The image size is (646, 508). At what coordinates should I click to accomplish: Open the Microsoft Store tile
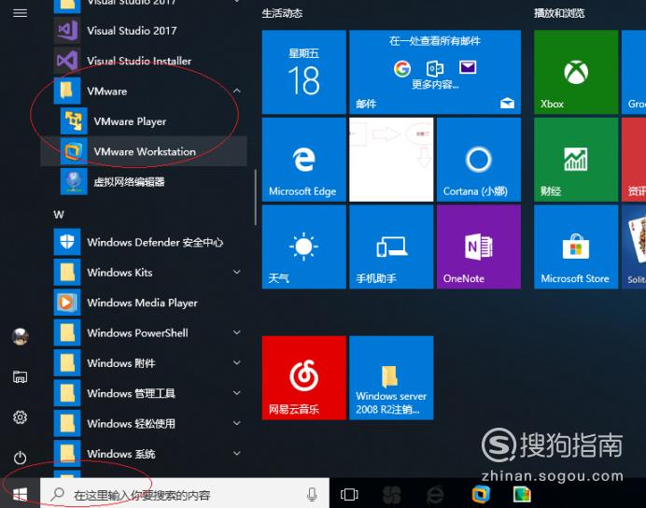(x=576, y=247)
